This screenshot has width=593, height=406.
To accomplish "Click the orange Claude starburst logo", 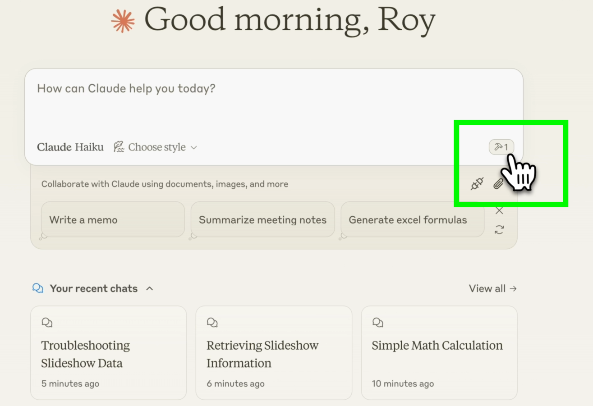I will pyautogui.click(x=123, y=21).
